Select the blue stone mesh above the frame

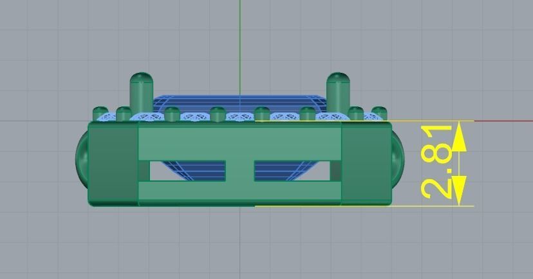click(x=239, y=104)
